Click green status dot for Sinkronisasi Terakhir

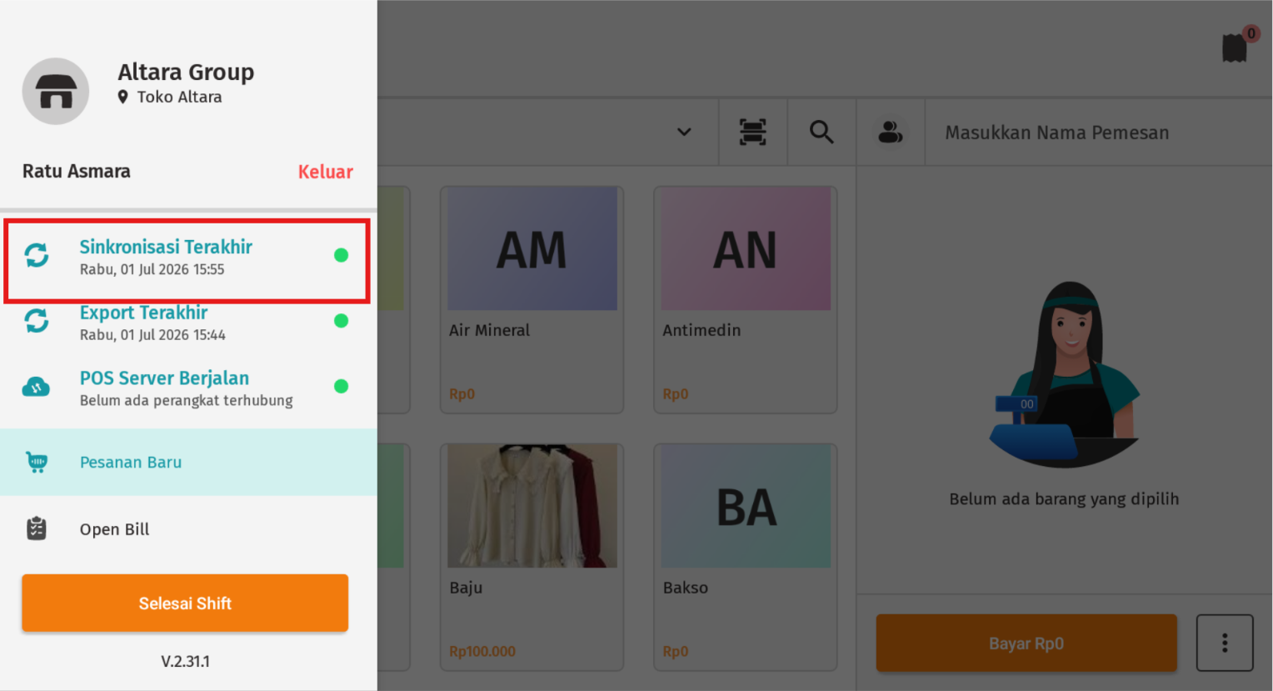(x=341, y=255)
